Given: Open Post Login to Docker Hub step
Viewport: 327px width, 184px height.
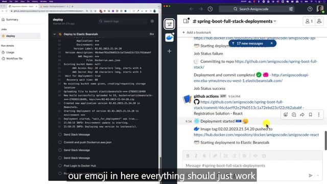Looking at the screenshot, I should (80, 166).
